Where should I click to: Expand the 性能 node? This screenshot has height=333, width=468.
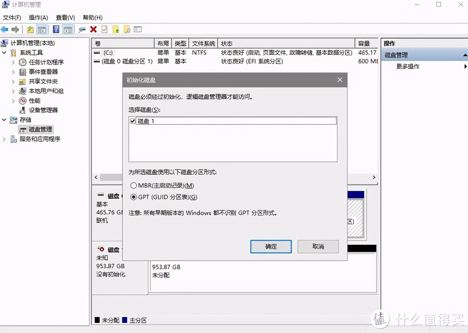click(x=13, y=100)
